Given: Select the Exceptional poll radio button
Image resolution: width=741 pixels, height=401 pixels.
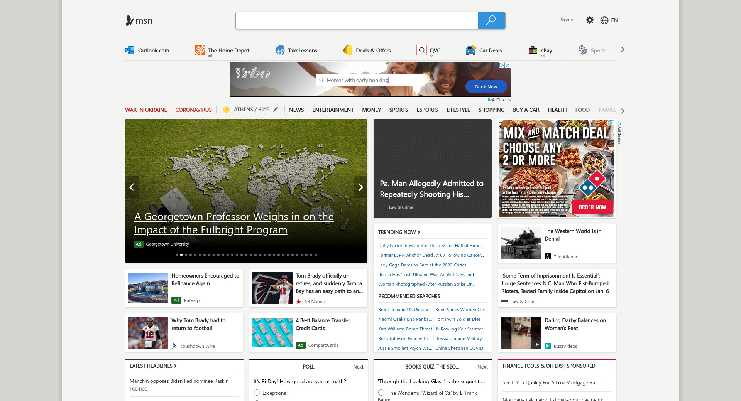Looking at the screenshot, I should 257,393.
